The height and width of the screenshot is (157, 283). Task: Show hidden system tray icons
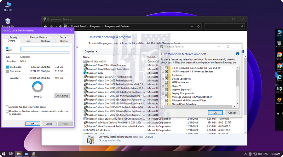coord(245,154)
